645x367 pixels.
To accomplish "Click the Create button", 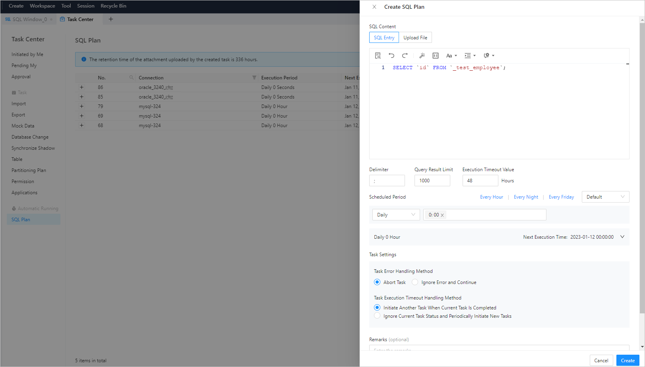I will [x=628, y=360].
